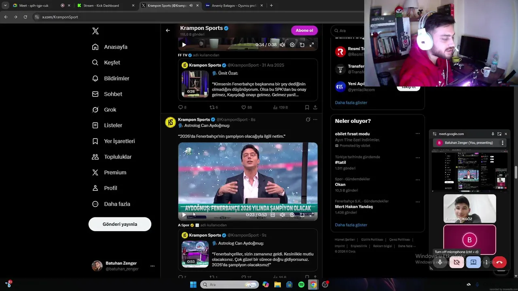The width and height of the screenshot is (518, 291).
Task: Open options for obilet fırsat modu trend
Action: pos(418,134)
